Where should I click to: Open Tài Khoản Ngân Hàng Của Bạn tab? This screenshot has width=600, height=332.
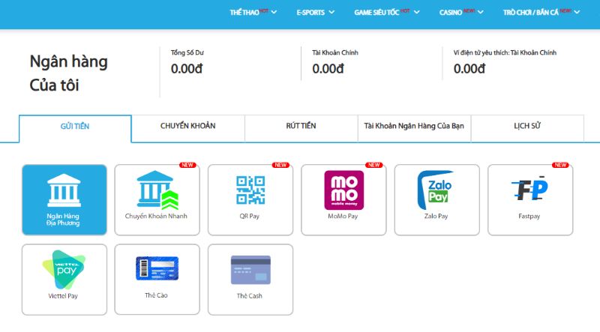point(414,128)
